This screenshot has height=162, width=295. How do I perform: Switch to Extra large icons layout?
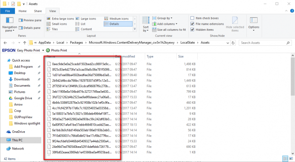[x=60, y=19]
